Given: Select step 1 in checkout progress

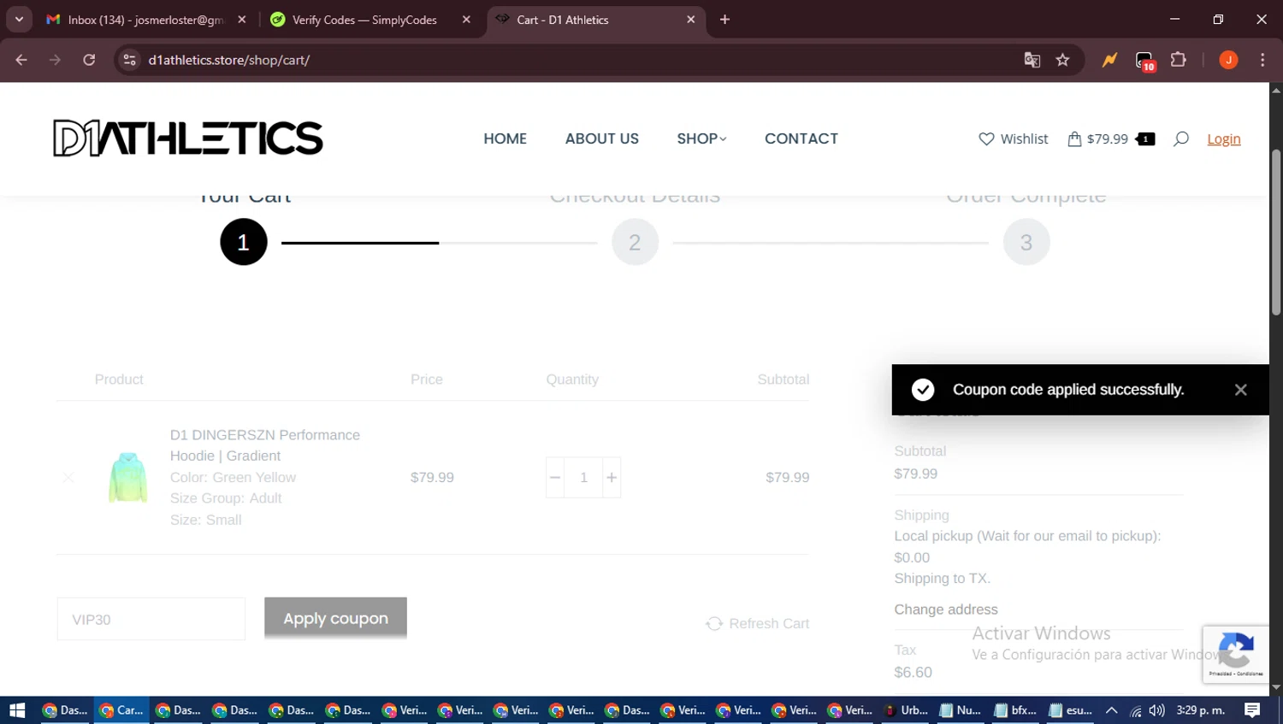Looking at the screenshot, I should (x=244, y=242).
